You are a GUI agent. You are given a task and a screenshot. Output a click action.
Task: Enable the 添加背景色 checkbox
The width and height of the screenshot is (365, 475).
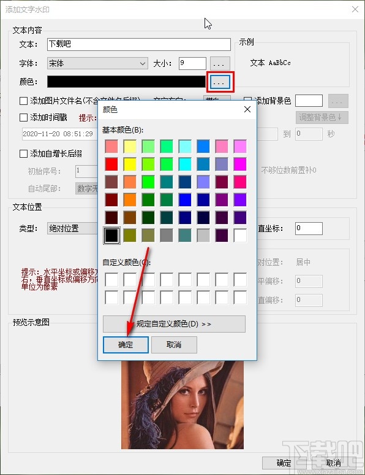[247, 101]
